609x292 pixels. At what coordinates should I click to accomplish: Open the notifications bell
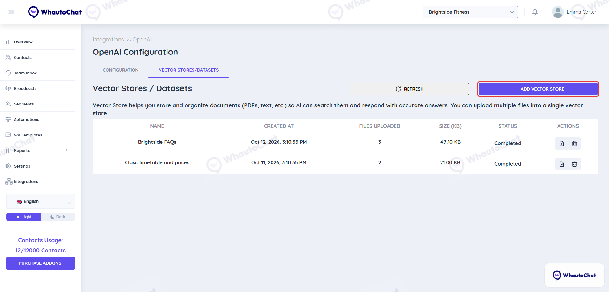click(x=535, y=12)
